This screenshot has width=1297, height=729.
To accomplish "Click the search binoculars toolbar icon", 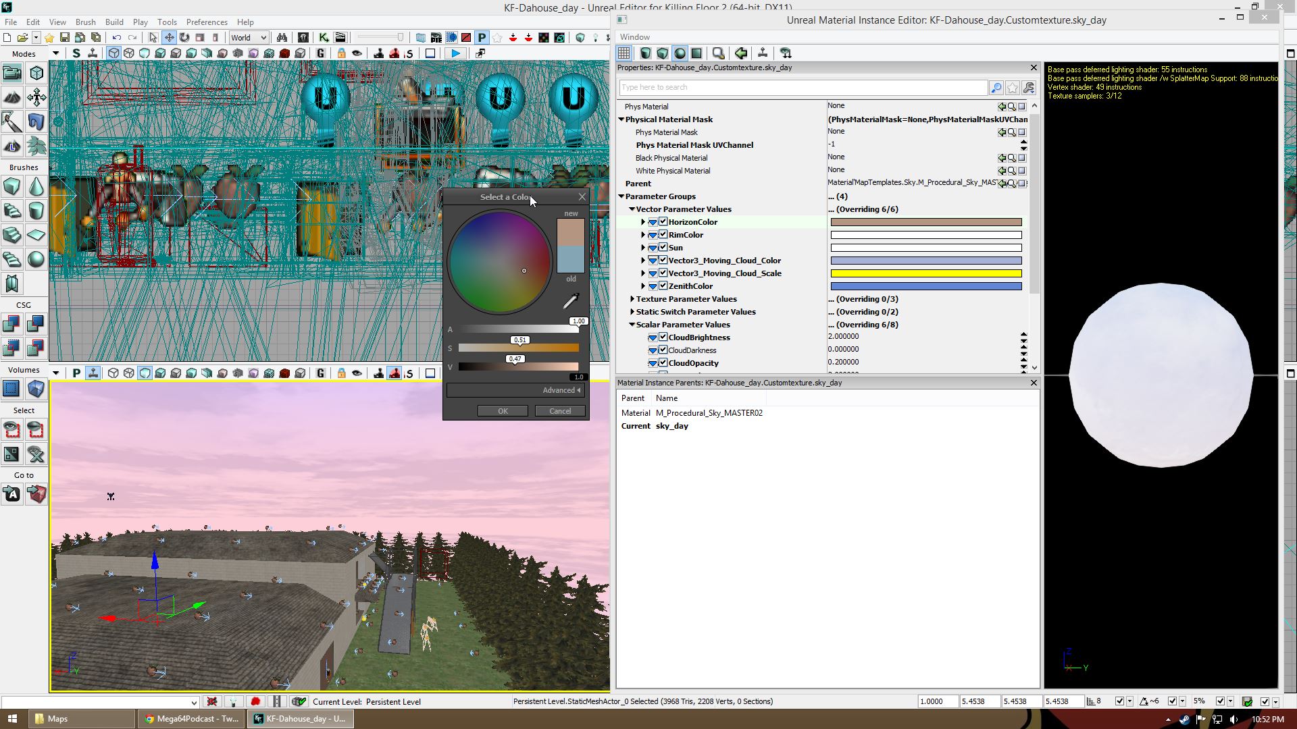I will [x=282, y=38].
